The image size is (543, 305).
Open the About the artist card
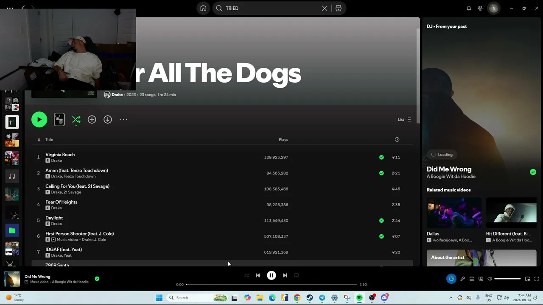point(481,258)
